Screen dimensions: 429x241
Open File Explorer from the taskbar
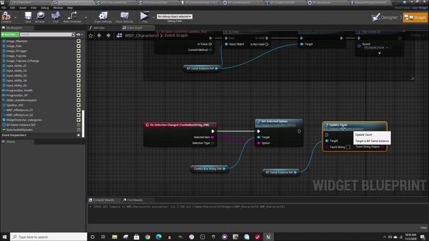coord(115,237)
